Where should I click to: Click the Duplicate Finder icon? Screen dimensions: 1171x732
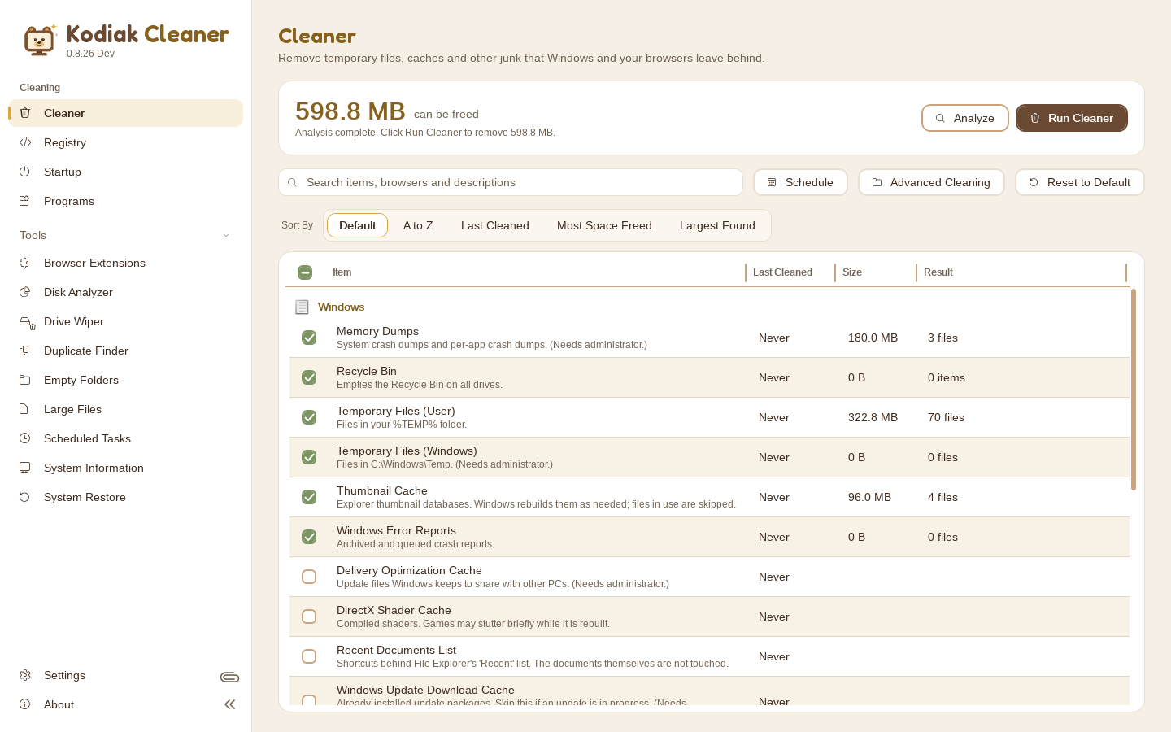(25, 351)
